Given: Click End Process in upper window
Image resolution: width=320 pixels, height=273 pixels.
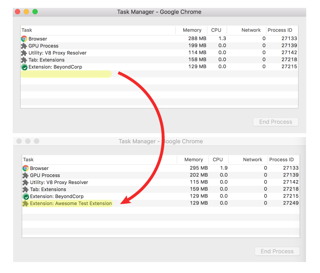Looking at the screenshot, I should pyautogui.click(x=276, y=122).
